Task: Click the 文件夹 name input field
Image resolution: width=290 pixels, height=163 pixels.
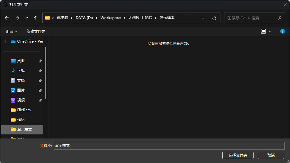Action: coord(169,146)
